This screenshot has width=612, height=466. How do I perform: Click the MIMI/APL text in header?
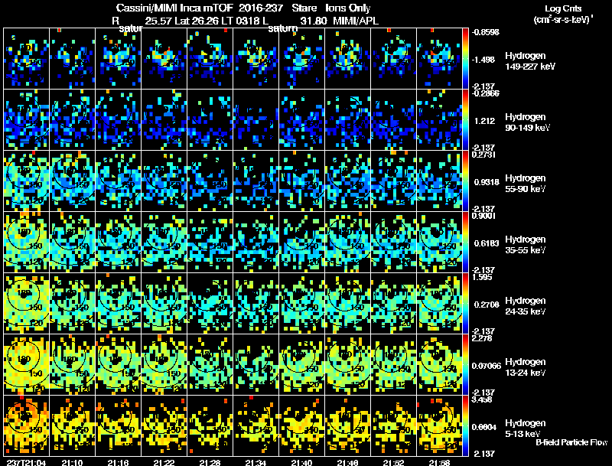click(x=355, y=21)
